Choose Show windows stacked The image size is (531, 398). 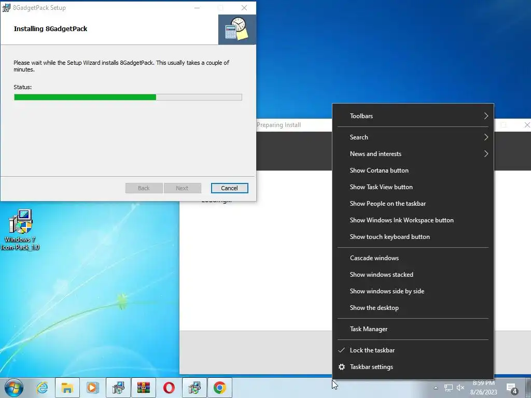click(413, 275)
